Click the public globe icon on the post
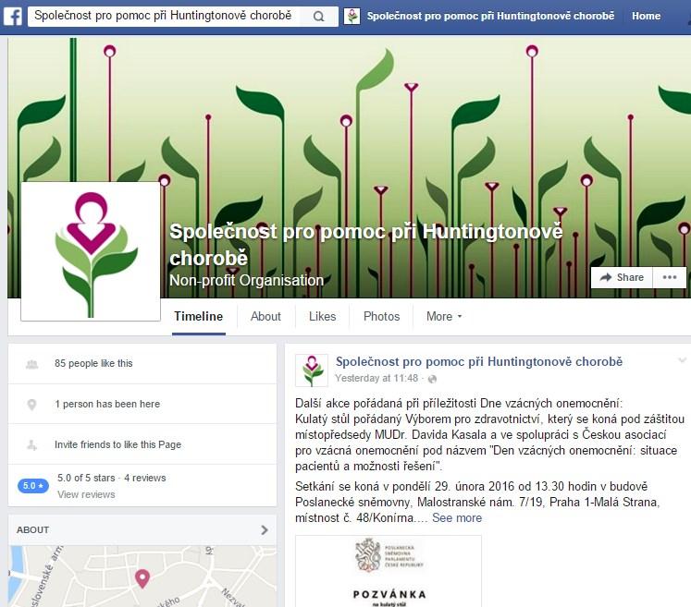Image resolution: width=691 pixels, height=607 pixels. pos(432,379)
